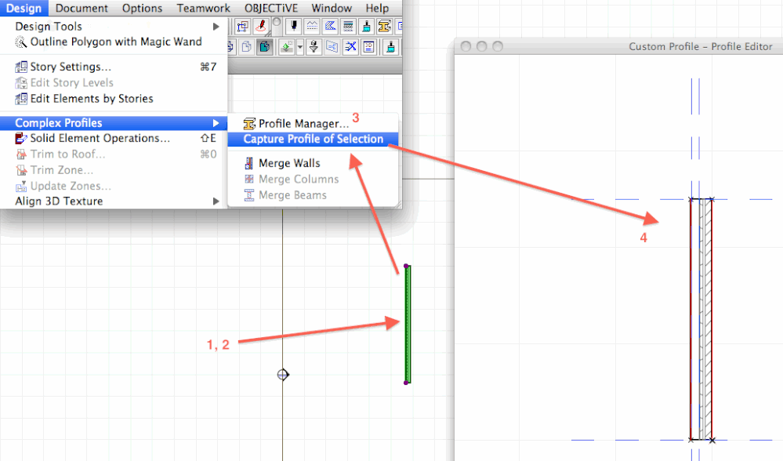Expand the Design Tools submenu
The image size is (783, 461).
114,27
